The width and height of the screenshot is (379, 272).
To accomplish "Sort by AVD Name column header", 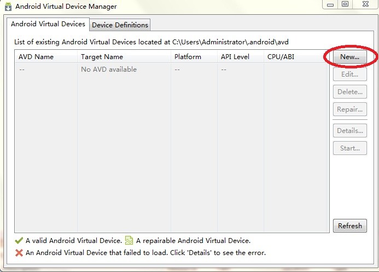I will tap(46, 57).
